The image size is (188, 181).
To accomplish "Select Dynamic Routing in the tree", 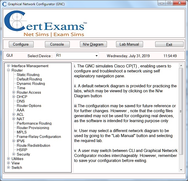I will (x=31, y=83).
